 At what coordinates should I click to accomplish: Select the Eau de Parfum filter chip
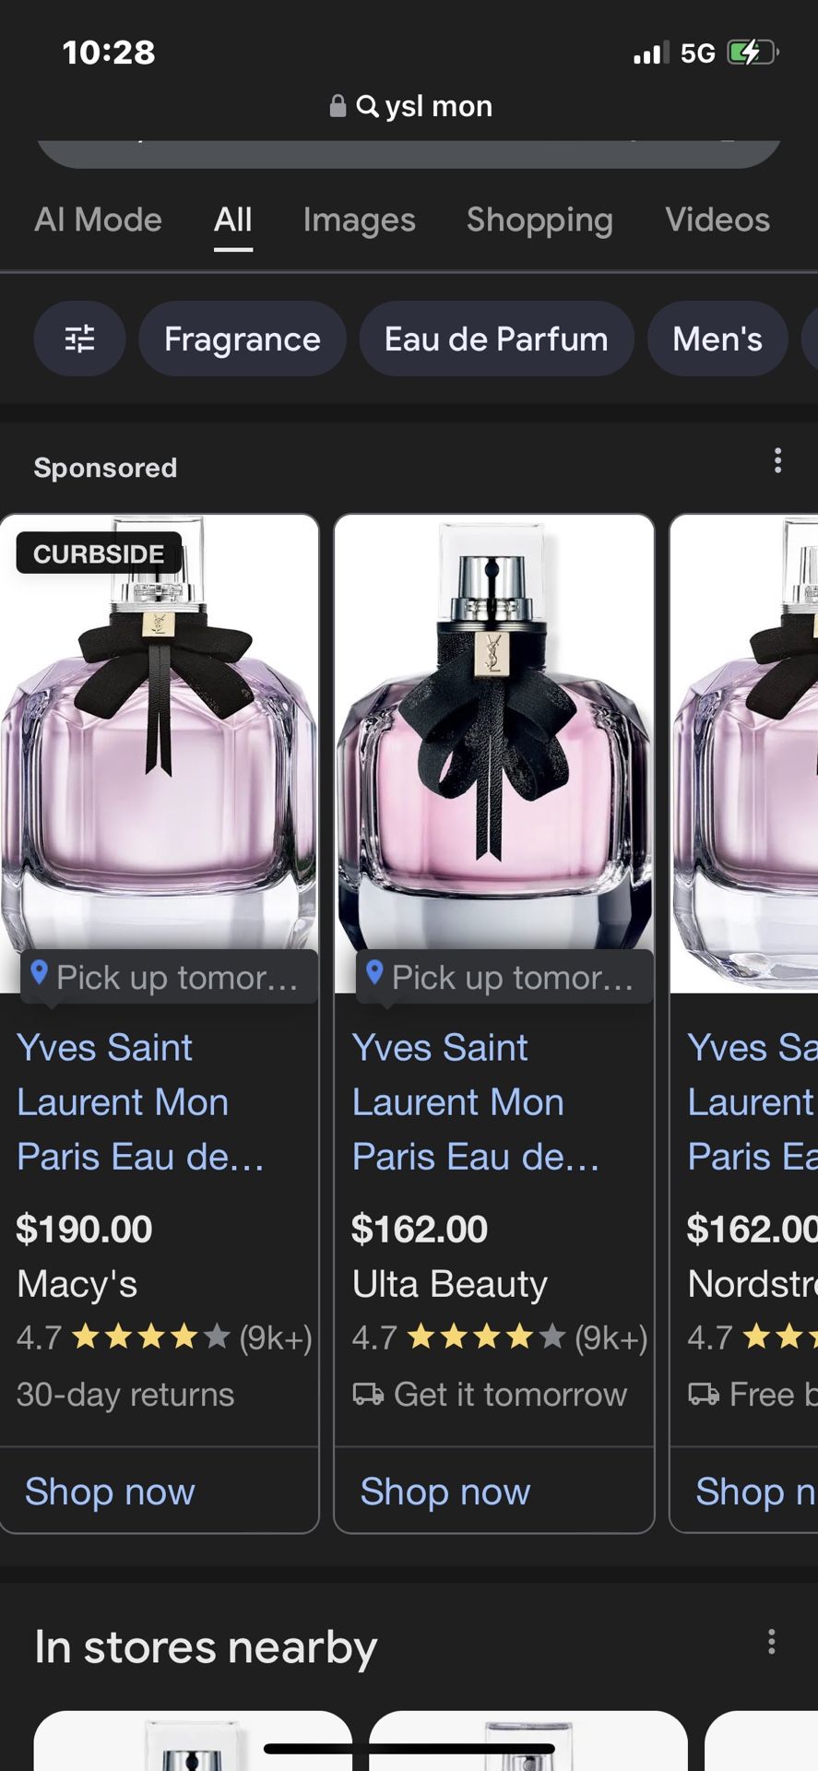point(496,339)
